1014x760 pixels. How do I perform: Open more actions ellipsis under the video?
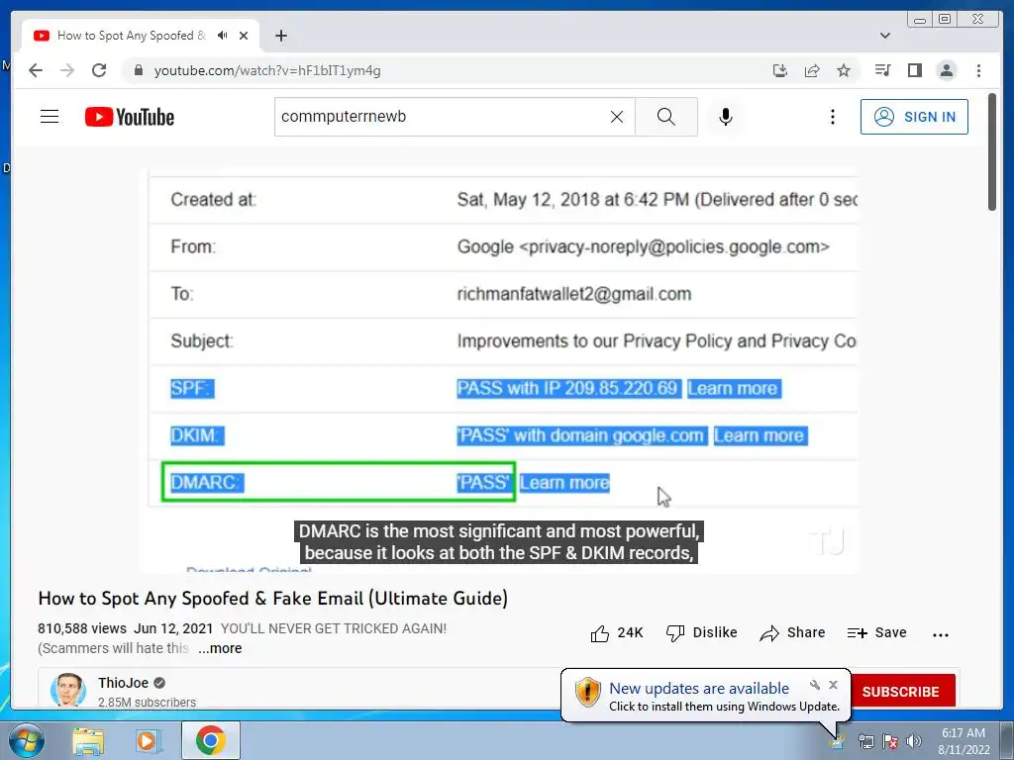(x=941, y=634)
